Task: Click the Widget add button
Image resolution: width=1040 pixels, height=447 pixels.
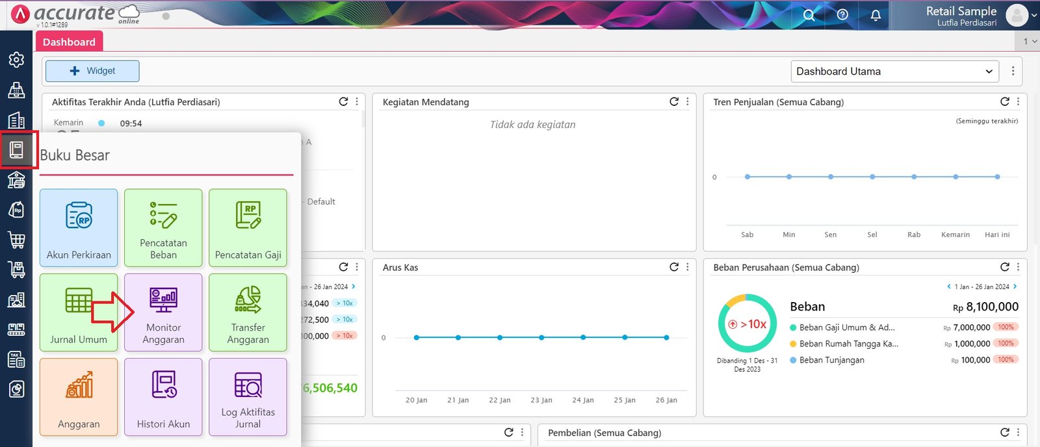Action: 92,71
